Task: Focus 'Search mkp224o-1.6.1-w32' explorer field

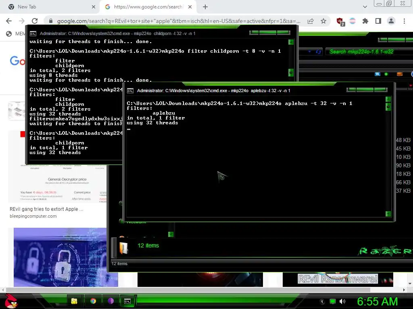Action: point(369,51)
